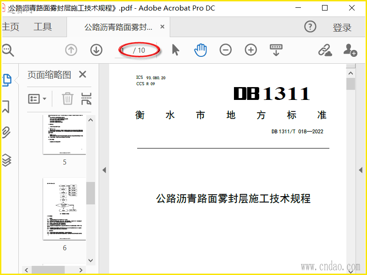This screenshot has height=275, width=367.
Task: Collapse the left navigation pane arrow
Action: pyautogui.click(x=104, y=170)
